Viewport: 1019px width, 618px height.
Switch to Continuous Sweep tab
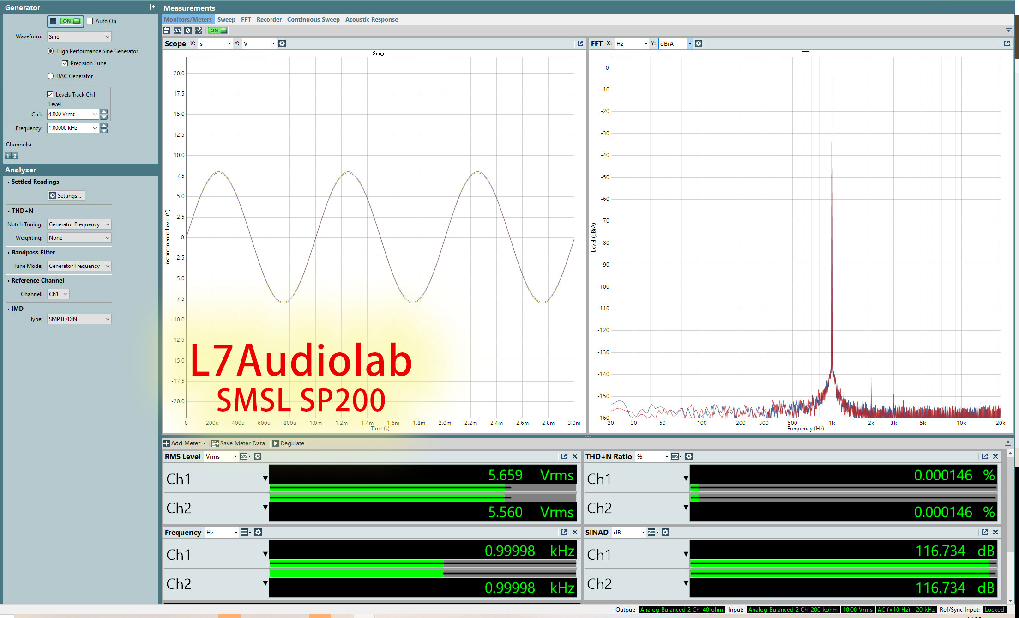pos(313,19)
